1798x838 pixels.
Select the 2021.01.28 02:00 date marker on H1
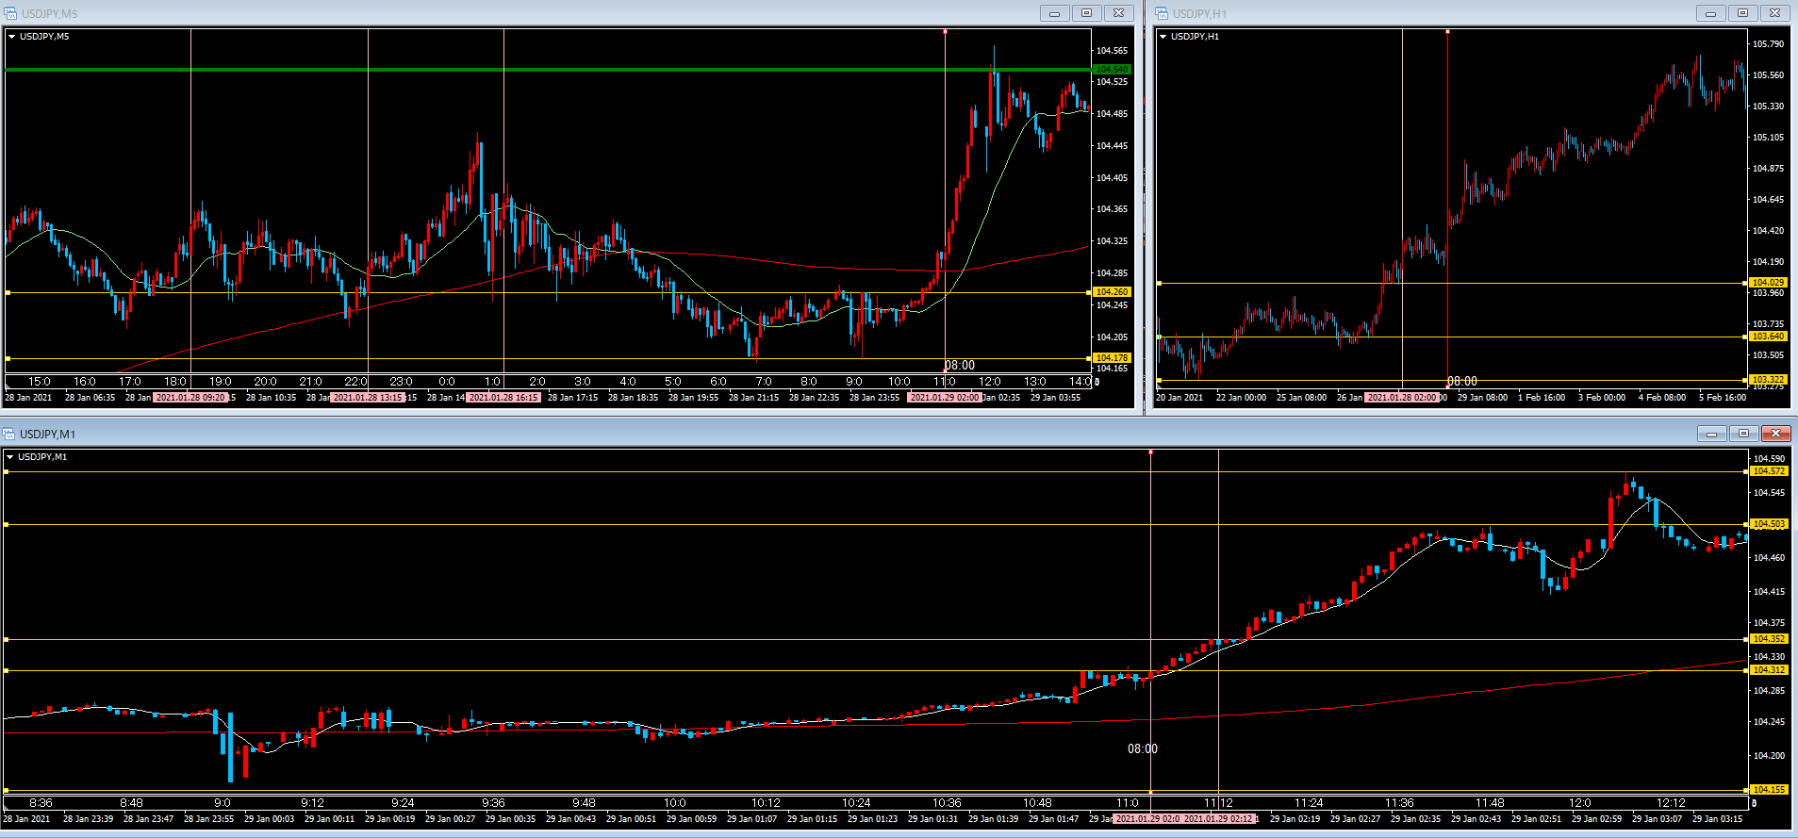pyautogui.click(x=1402, y=398)
